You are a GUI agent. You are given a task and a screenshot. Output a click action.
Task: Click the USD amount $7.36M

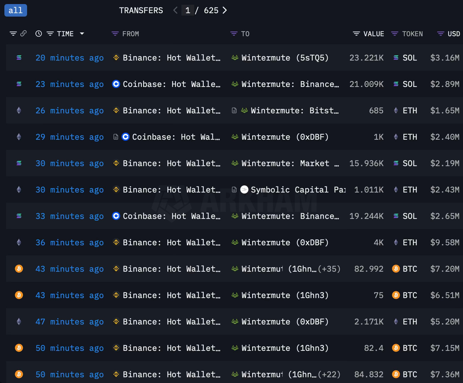[x=445, y=375]
